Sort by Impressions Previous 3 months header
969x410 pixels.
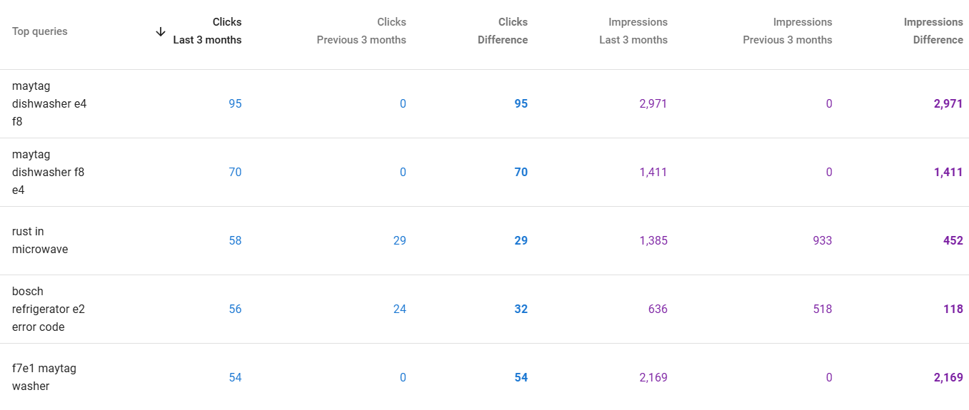[788, 31]
